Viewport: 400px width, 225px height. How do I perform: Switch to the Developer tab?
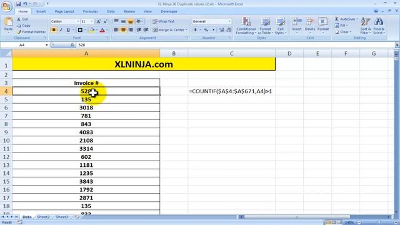pyautogui.click(x=169, y=11)
